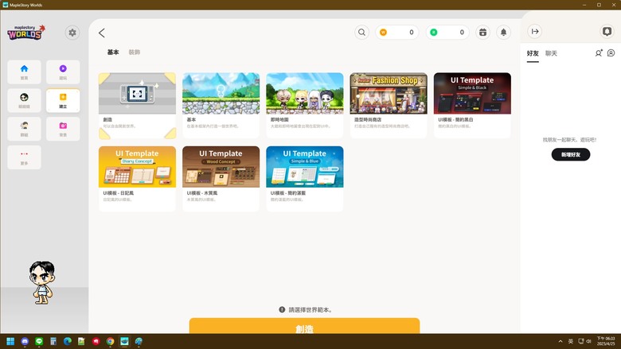
Task: Select the UI Template Wood Concept card
Action: click(221, 179)
